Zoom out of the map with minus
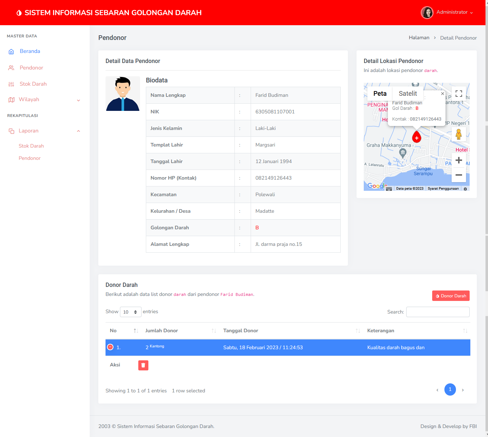Screen dimensions: 488x437 [x=458, y=175]
